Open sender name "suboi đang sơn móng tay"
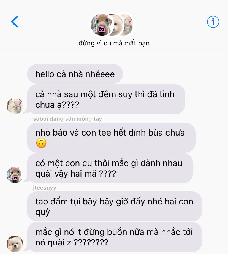 pyautogui.click(x=67, y=119)
